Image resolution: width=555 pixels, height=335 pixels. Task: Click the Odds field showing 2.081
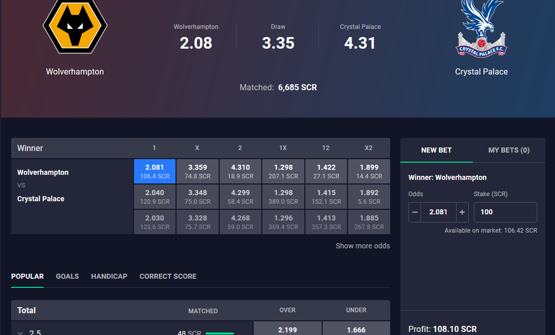click(438, 212)
